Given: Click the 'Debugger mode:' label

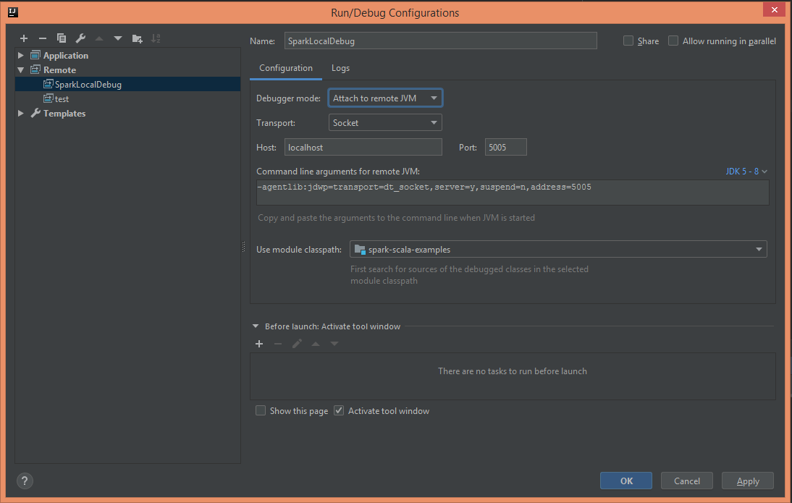Looking at the screenshot, I should click(288, 98).
